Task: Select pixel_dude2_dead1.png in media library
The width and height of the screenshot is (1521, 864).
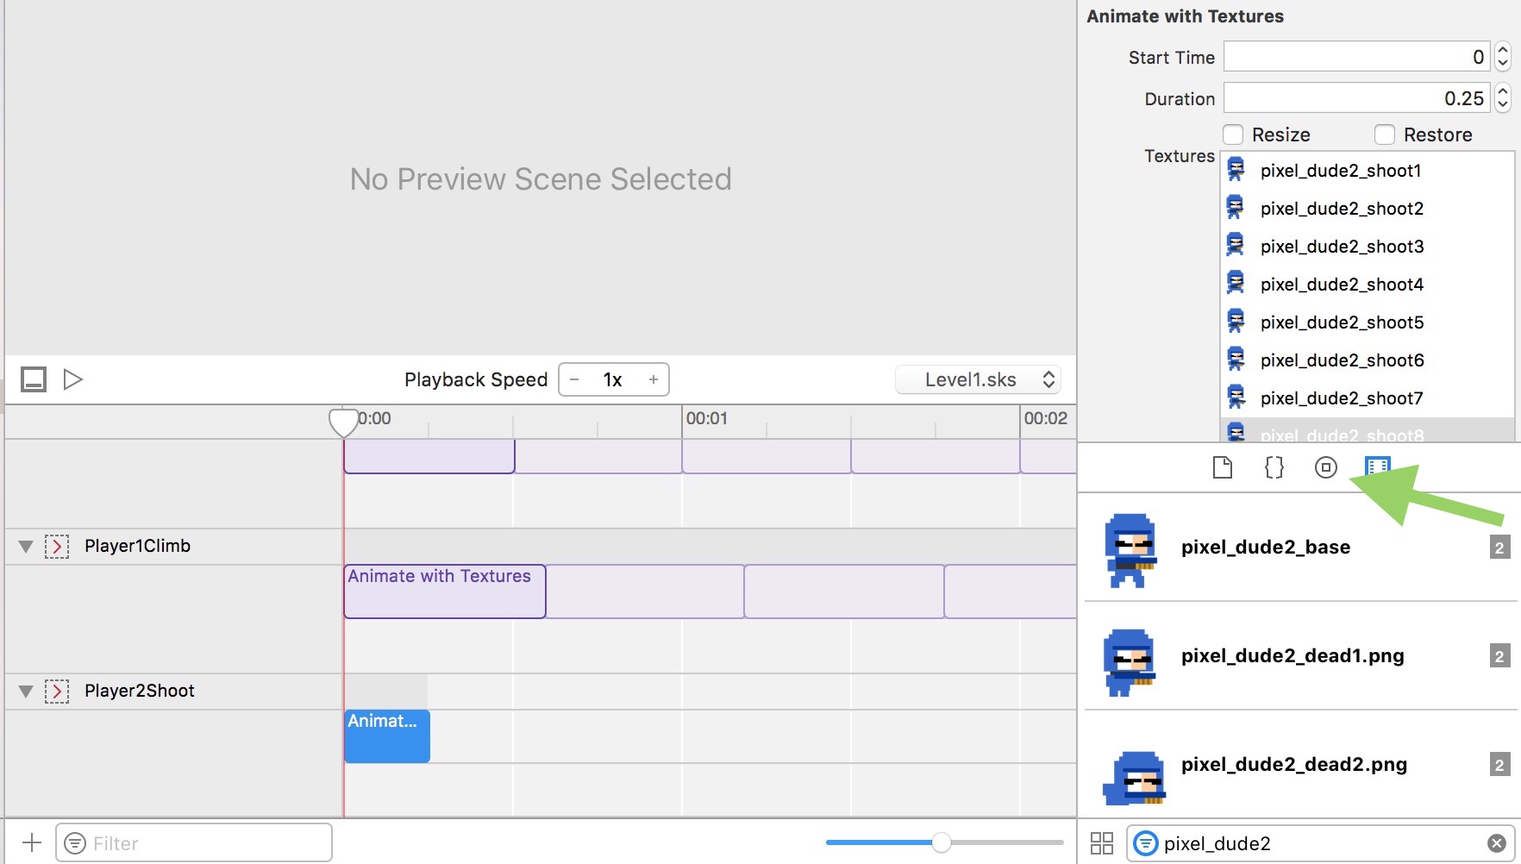Action: [x=1292, y=656]
